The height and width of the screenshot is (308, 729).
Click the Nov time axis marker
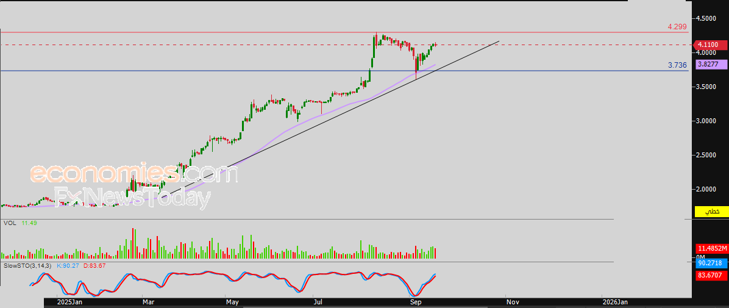[513, 303]
